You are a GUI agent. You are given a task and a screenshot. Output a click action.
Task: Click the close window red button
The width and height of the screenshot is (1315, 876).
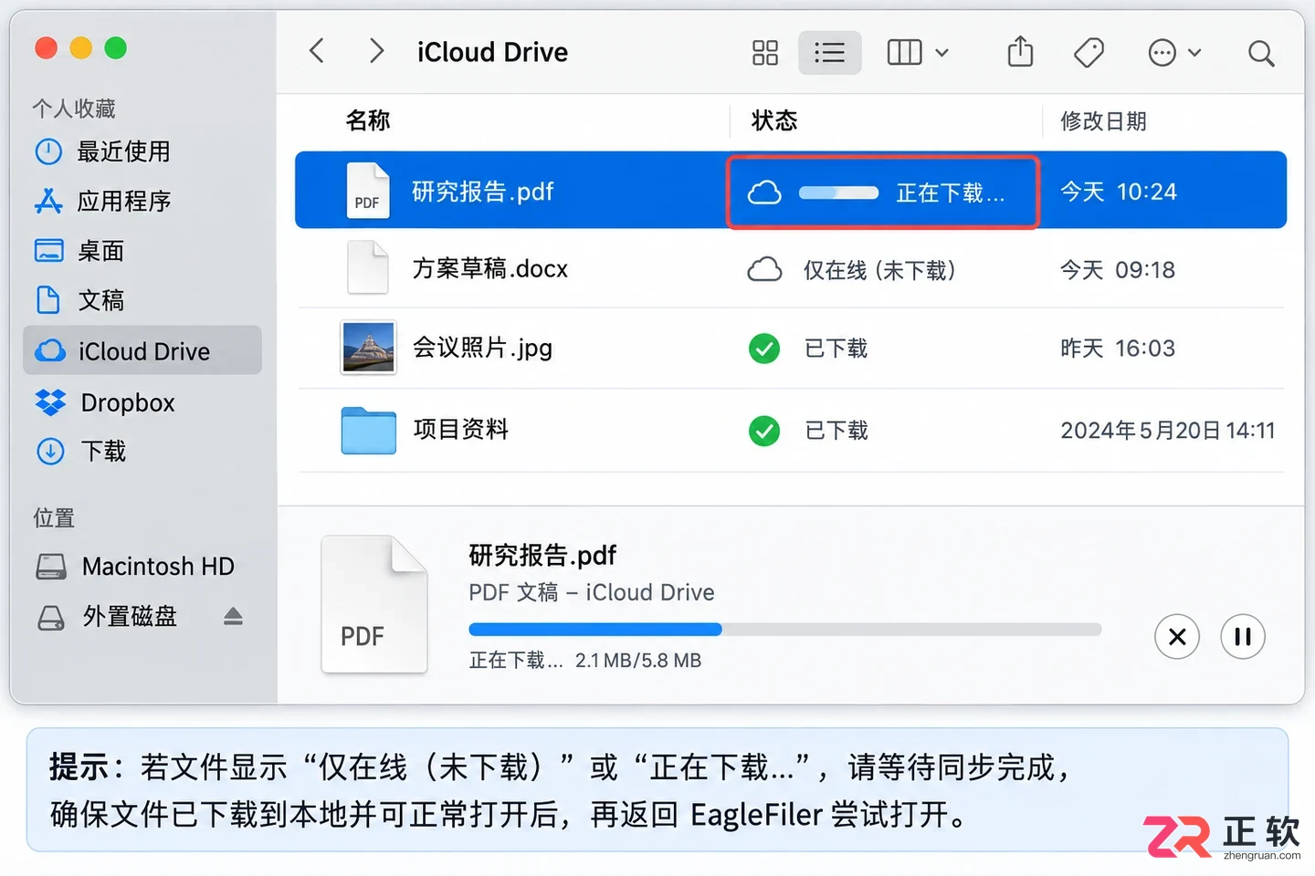(46, 47)
